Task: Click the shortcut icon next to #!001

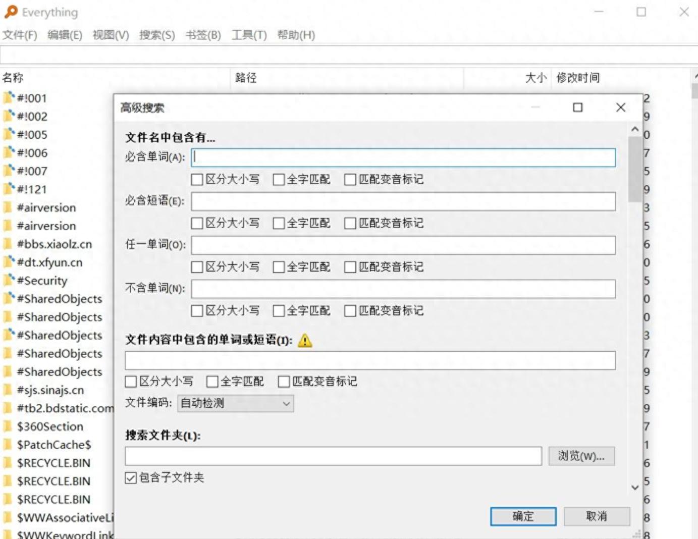Action: pos(9,98)
